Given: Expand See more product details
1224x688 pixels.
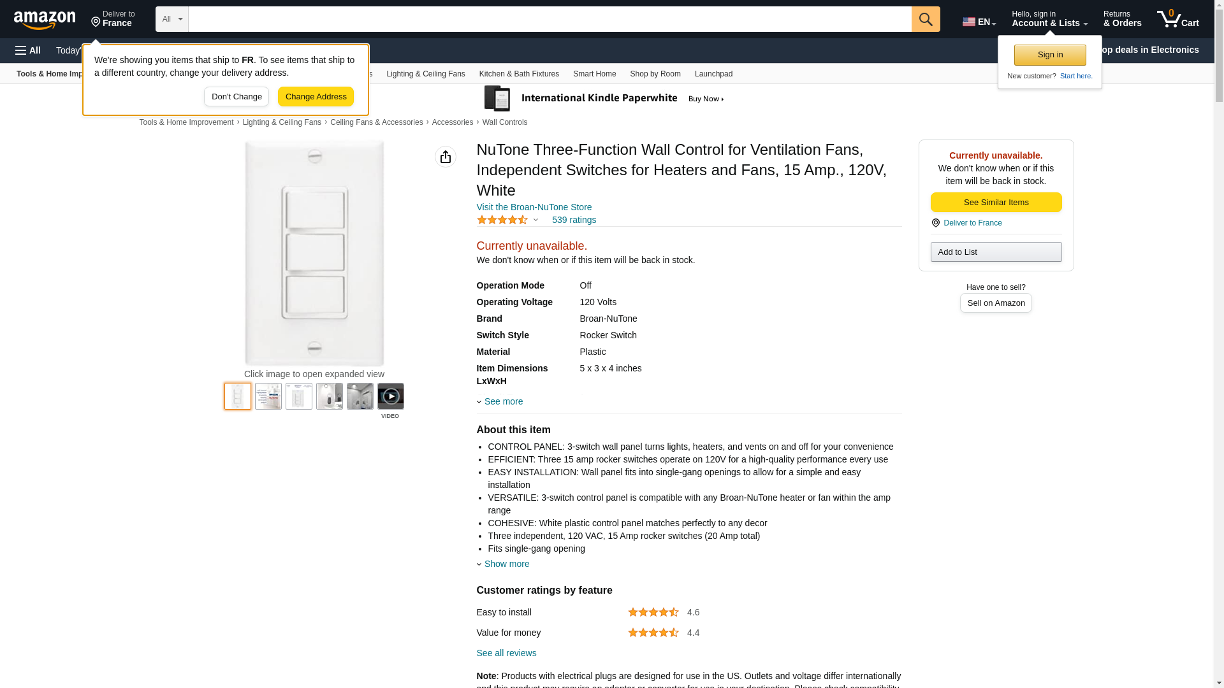Looking at the screenshot, I should 503,401.
